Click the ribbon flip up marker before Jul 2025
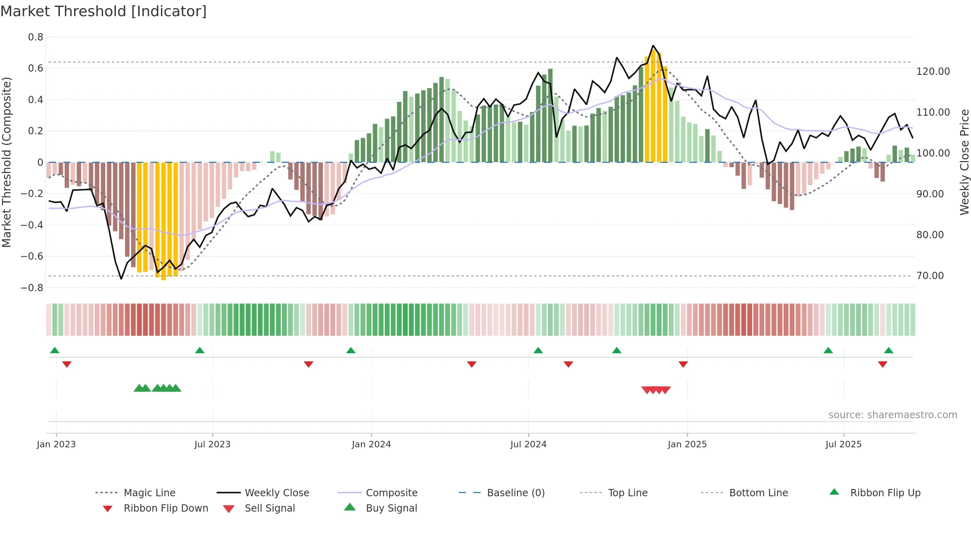Viewport: 971px width, 546px height. [828, 350]
